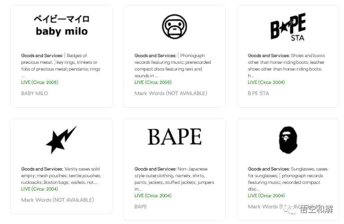Click the WeChat watermark icon
Screen dimensions: 344x224
pos(290,210)
